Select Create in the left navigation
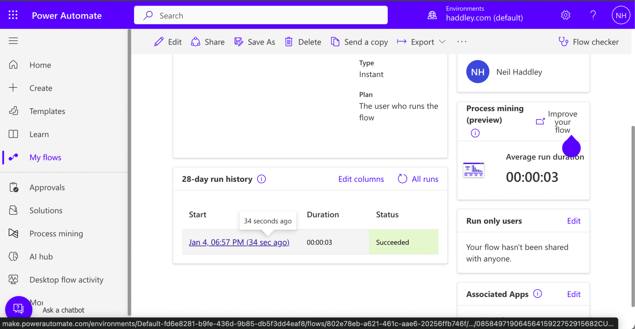The width and height of the screenshot is (635, 329). [x=41, y=88]
